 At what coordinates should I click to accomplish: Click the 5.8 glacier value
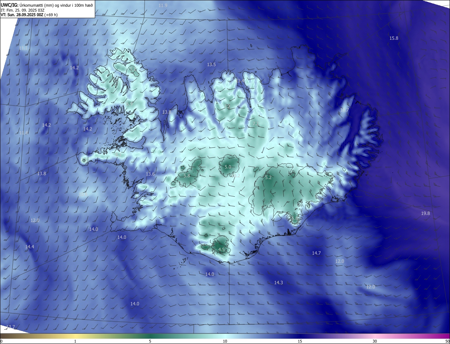187,176
